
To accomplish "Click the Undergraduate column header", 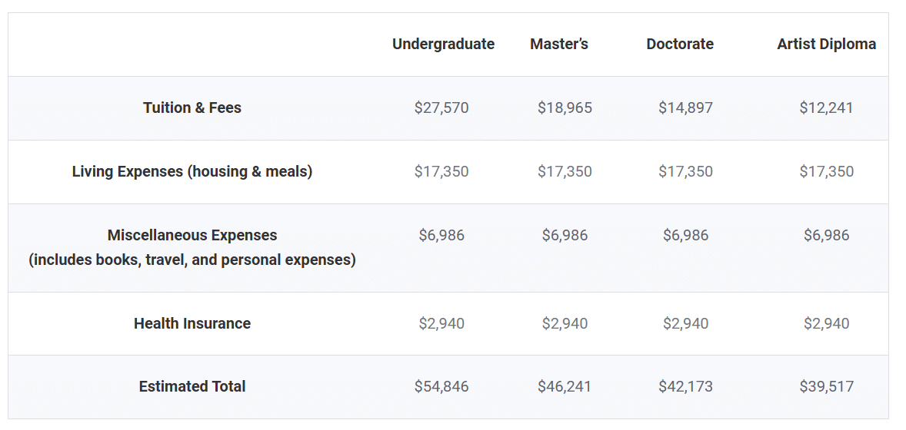I will pyautogui.click(x=443, y=44).
